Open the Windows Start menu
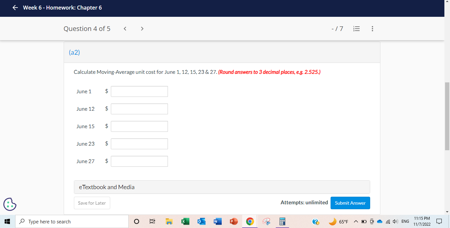This screenshot has width=450, height=228. pos(7,222)
